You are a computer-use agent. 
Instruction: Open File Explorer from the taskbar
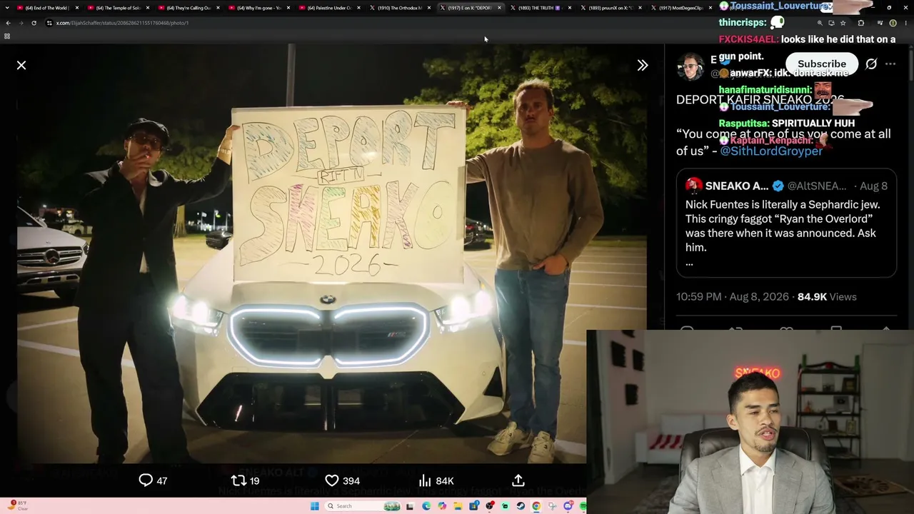(x=458, y=506)
